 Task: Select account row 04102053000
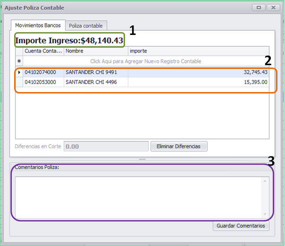[x=142, y=82]
